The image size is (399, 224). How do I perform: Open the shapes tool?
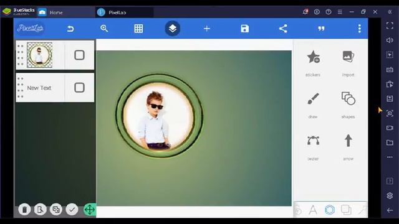pos(348,98)
